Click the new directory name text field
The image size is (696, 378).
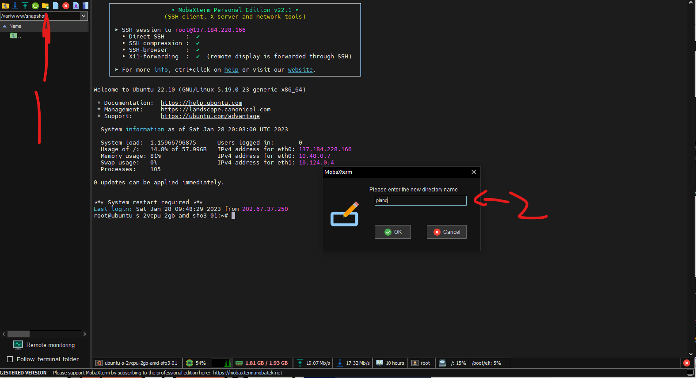tap(420, 201)
